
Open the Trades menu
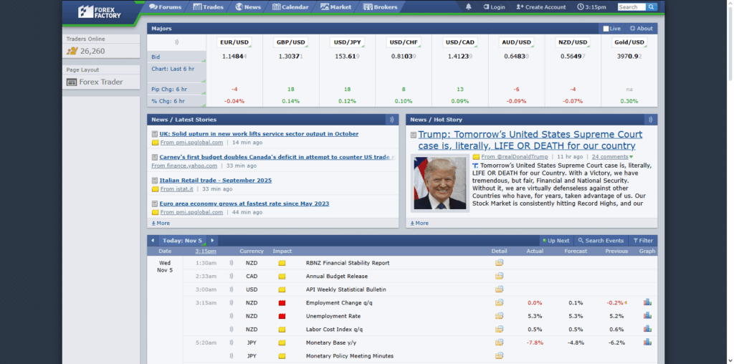[x=209, y=7]
